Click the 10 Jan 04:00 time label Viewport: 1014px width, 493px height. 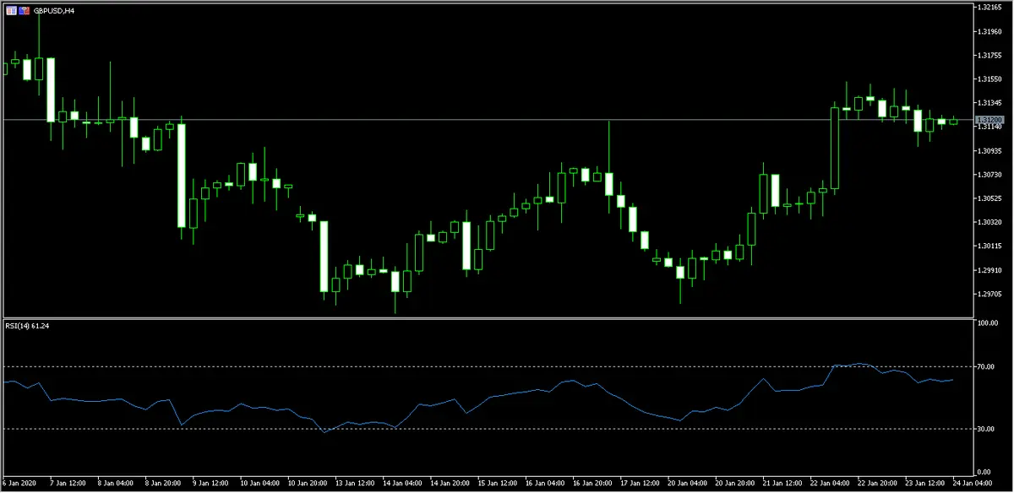pyautogui.click(x=259, y=484)
